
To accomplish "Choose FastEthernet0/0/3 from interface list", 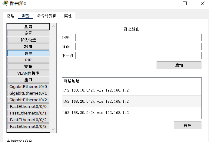I will [28, 126].
